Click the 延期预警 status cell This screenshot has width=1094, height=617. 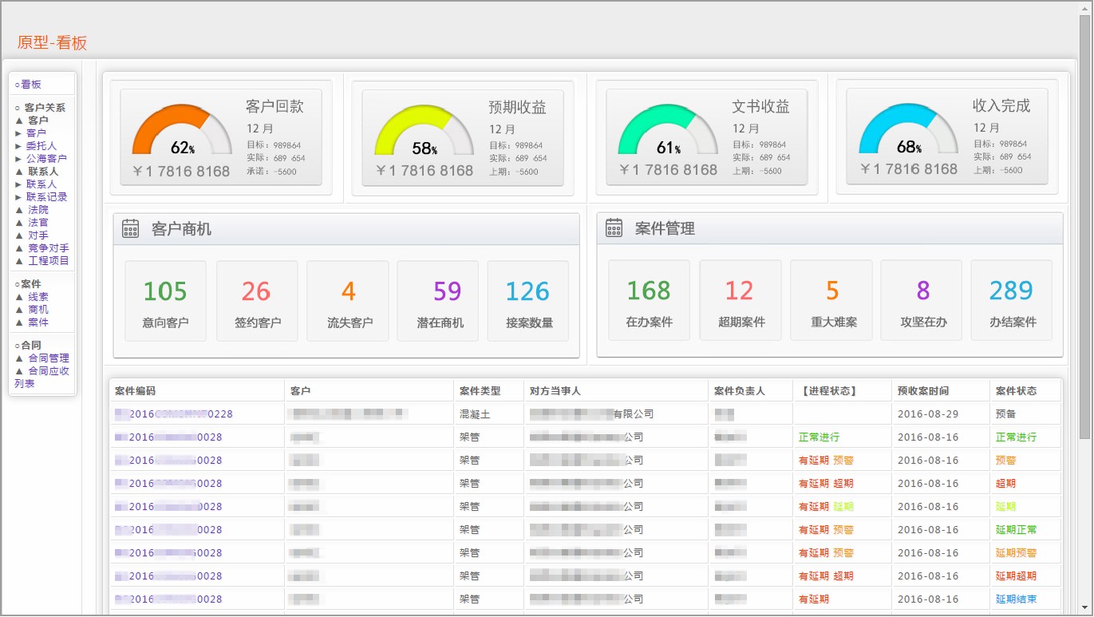tap(1017, 553)
